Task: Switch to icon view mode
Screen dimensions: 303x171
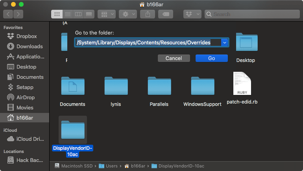Action: (57, 14)
